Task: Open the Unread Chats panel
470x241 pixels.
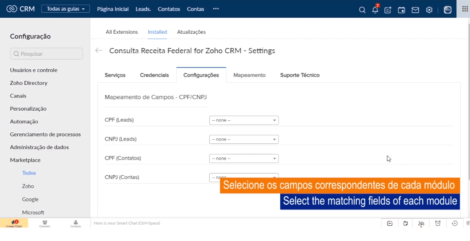Action: [x=14, y=223]
